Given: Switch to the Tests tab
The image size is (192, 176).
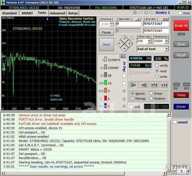Looking at the screenshot, I should tap(42, 13).
